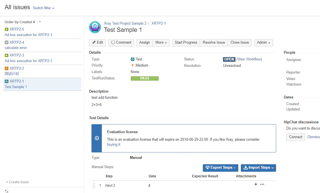The height and width of the screenshot is (193, 320).
Task: Open the Switch filter dropdown
Action: coord(43,8)
